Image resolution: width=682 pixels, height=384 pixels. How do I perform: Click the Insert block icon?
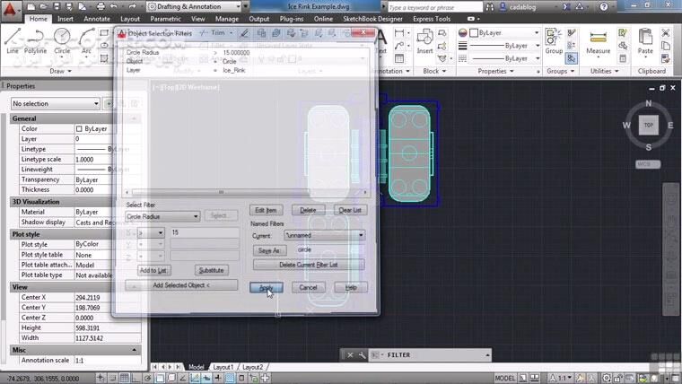[x=424, y=39]
